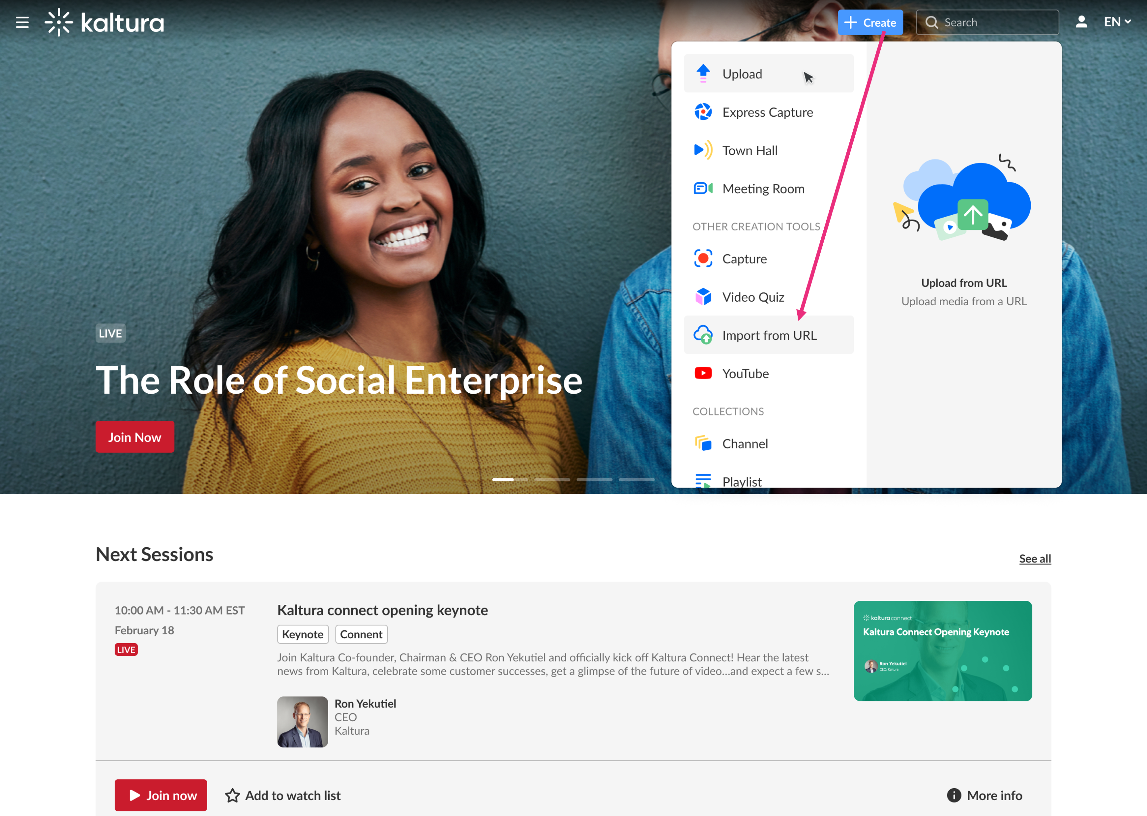1147x816 pixels.
Task: Click the YouTube icon in menu
Action: point(703,373)
